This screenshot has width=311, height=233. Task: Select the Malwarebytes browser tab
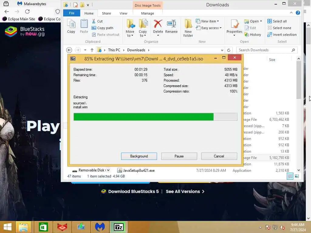[x=32, y=4]
